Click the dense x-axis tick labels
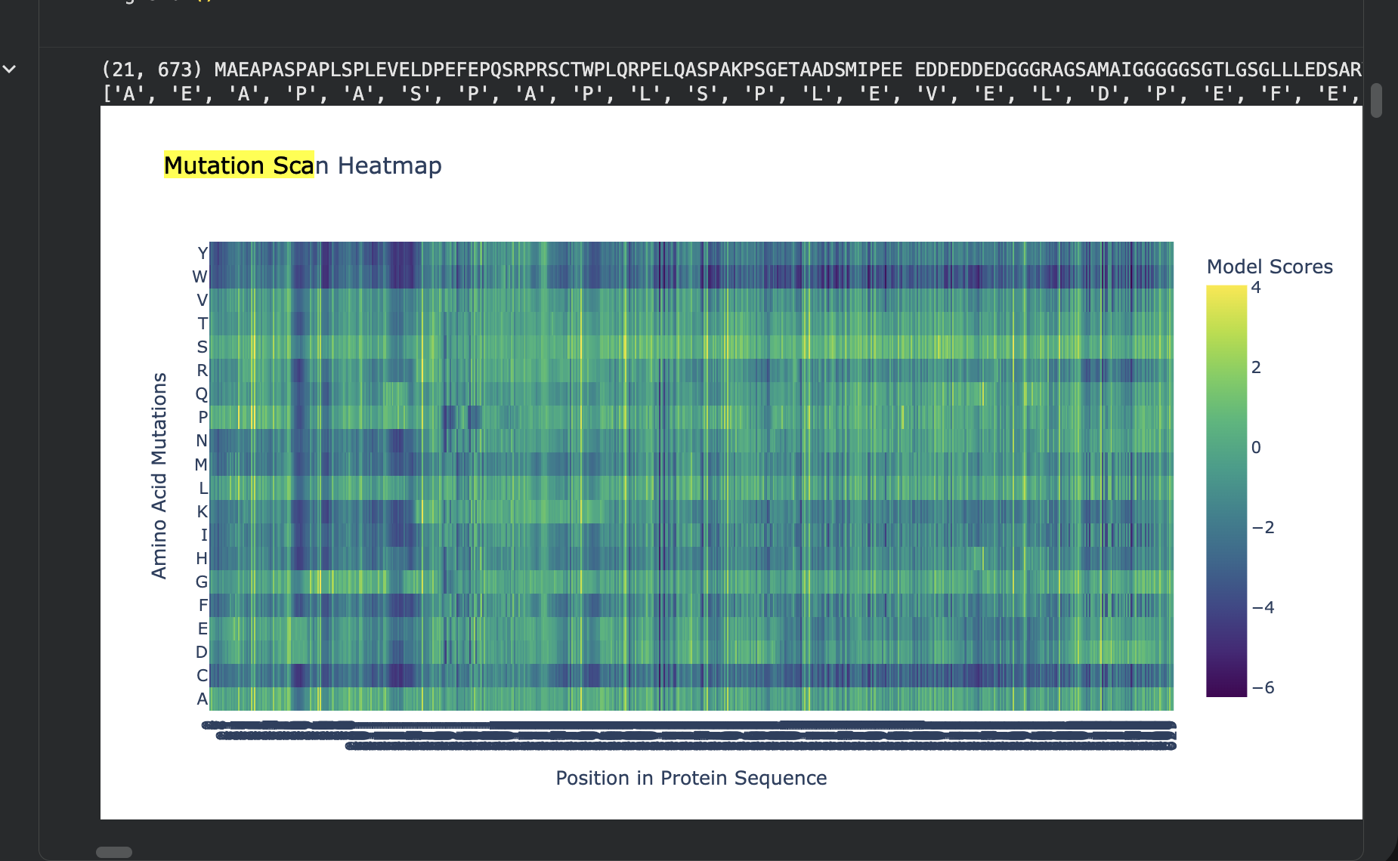 688,736
